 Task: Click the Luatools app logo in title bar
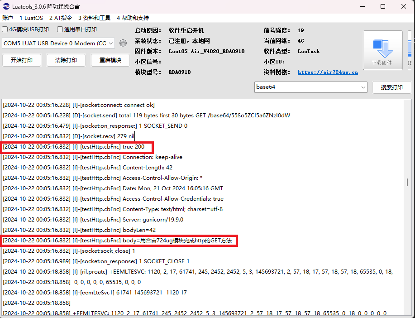6,6
